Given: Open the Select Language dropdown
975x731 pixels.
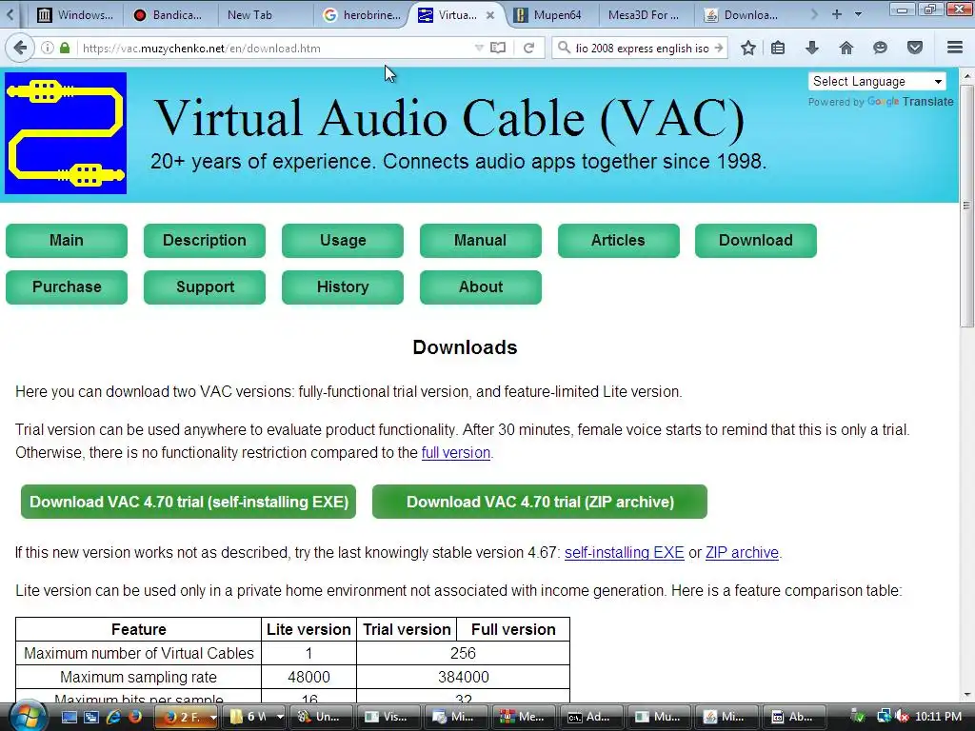Looking at the screenshot, I should point(877,82).
